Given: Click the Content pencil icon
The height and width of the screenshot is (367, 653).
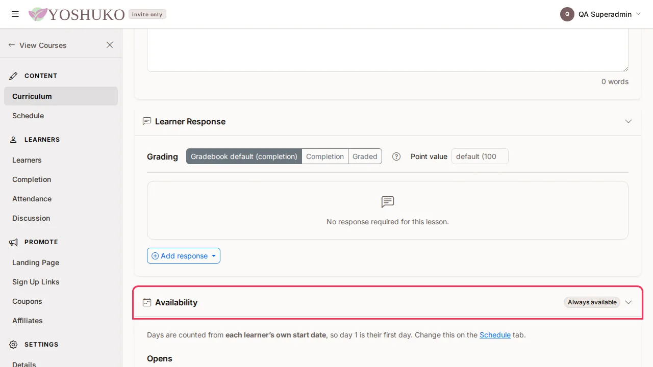Looking at the screenshot, I should (x=14, y=76).
